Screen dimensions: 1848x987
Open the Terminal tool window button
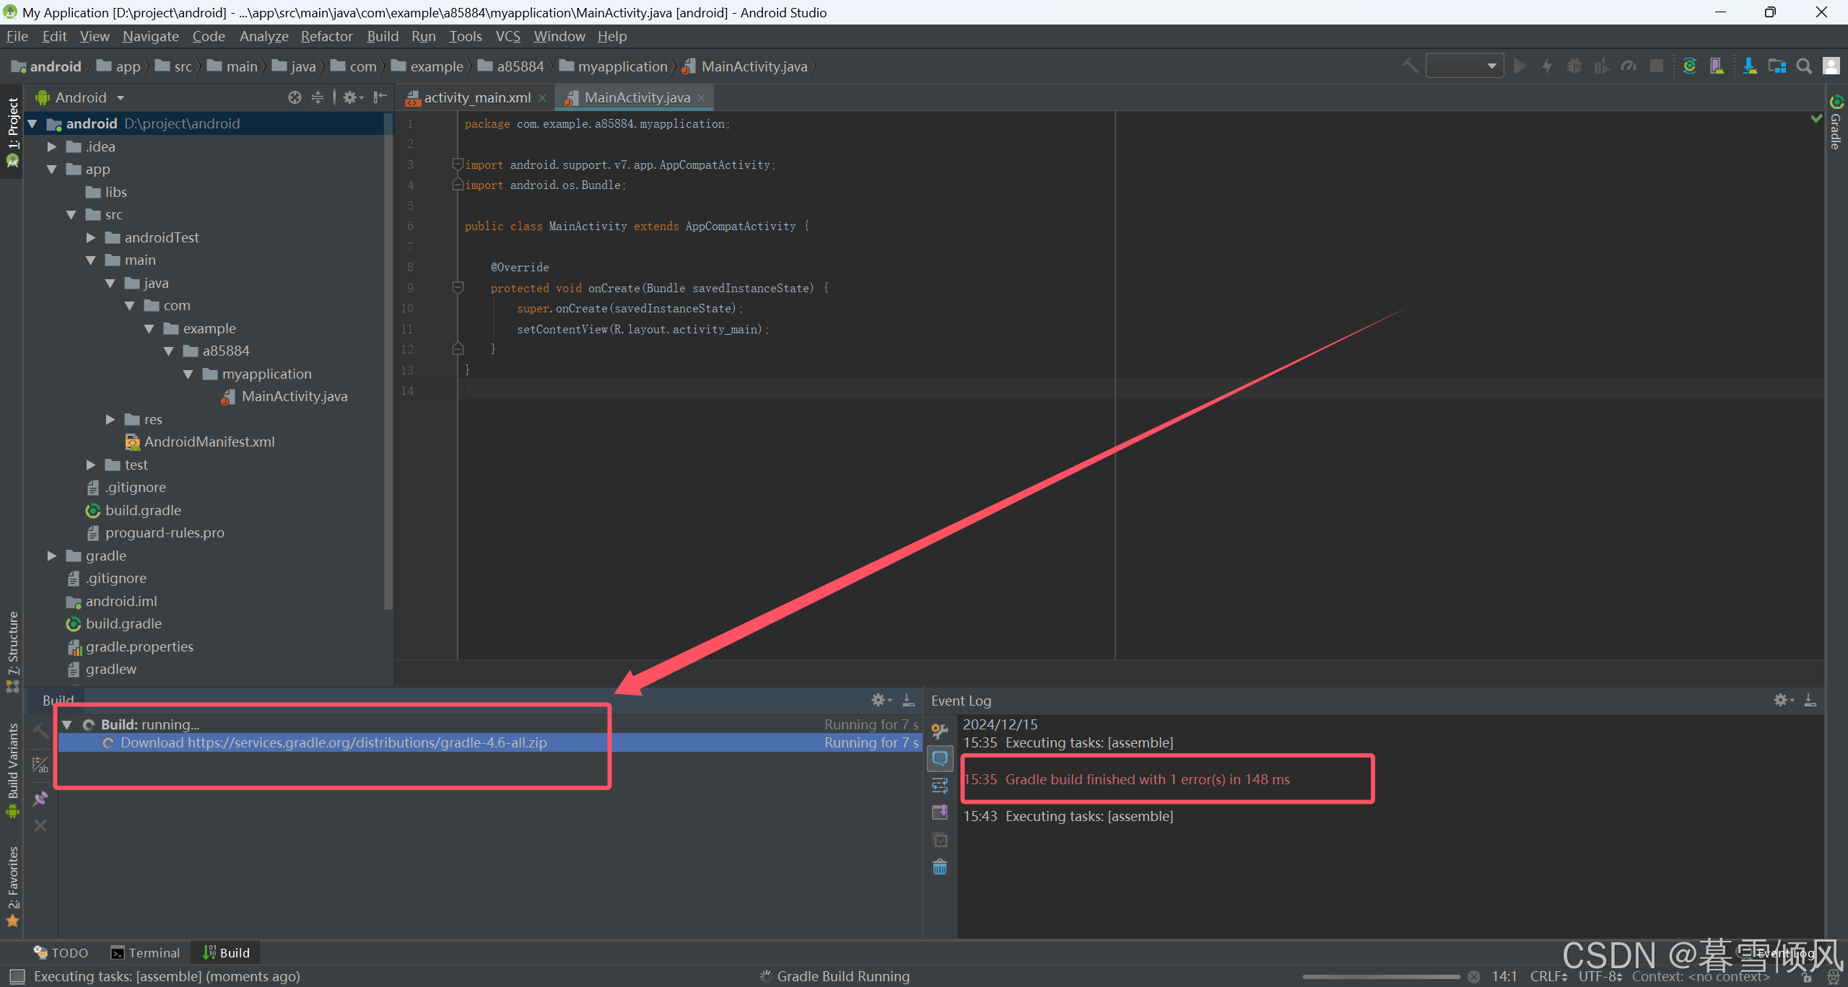coord(146,953)
